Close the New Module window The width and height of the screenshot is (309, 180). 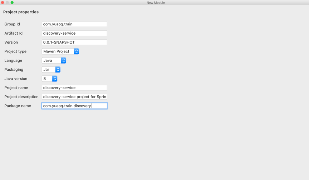[3, 2]
